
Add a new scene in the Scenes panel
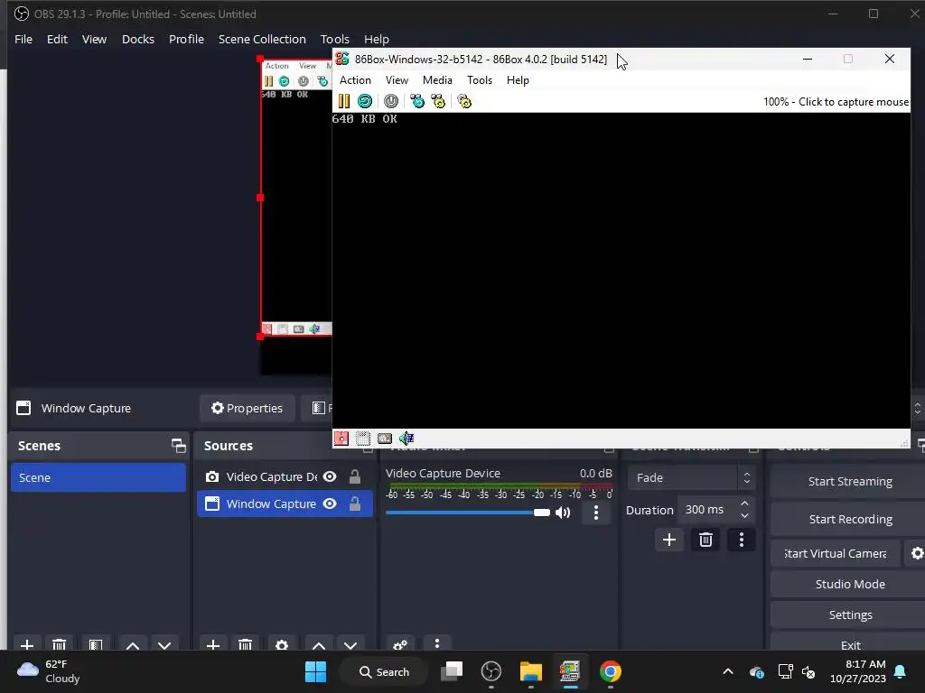(x=27, y=644)
